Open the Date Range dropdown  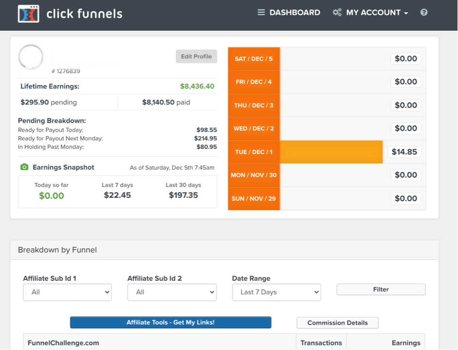[277, 292]
